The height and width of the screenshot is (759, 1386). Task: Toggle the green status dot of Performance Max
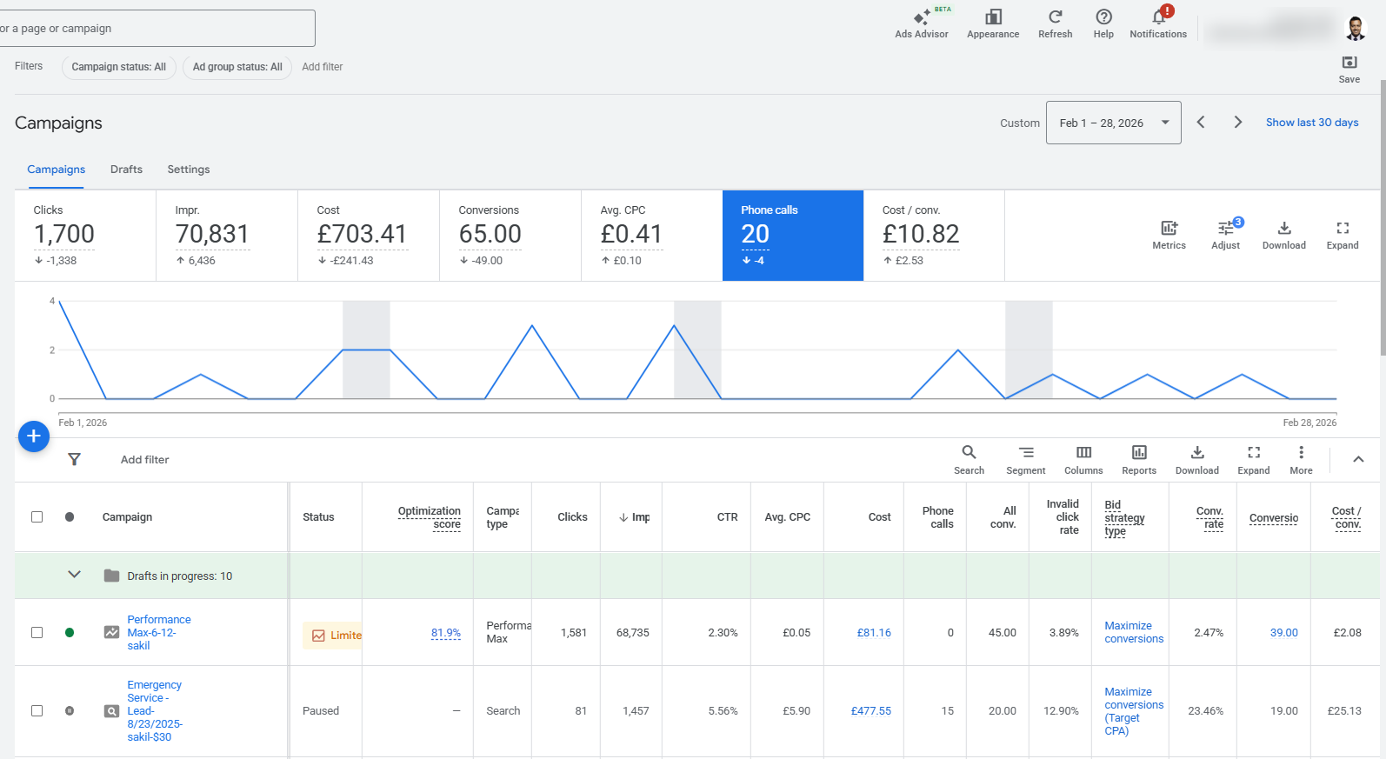tap(70, 632)
